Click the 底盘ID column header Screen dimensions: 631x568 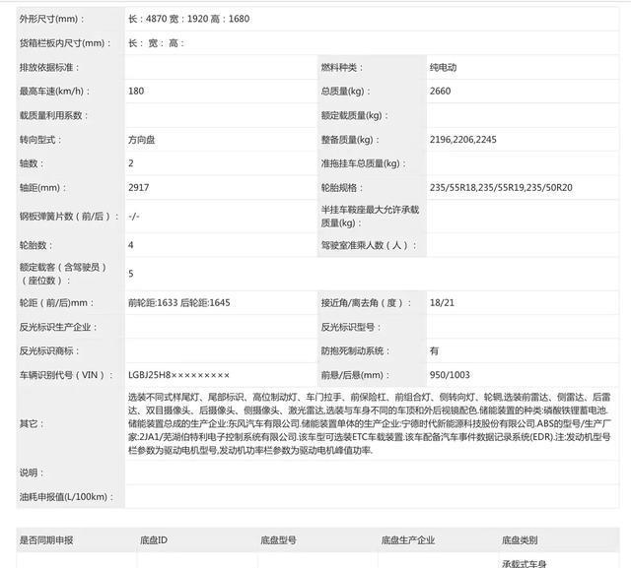tap(154, 540)
